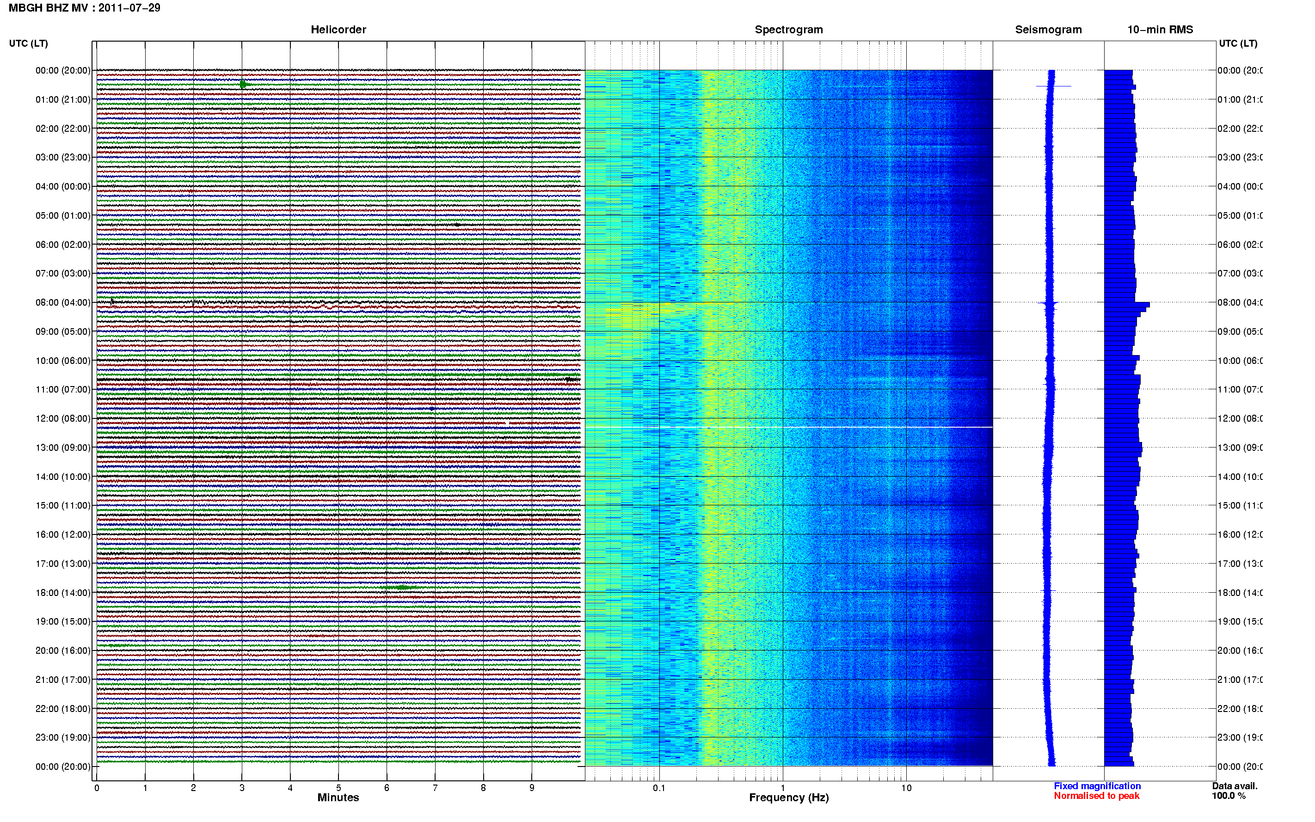The height and width of the screenshot is (822, 1315).
Task: Click the left '12:00 (08:00)' time label
Action: [x=63, y=418]
